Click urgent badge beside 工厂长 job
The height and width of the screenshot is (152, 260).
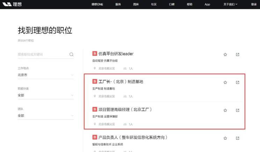(95, 81)
